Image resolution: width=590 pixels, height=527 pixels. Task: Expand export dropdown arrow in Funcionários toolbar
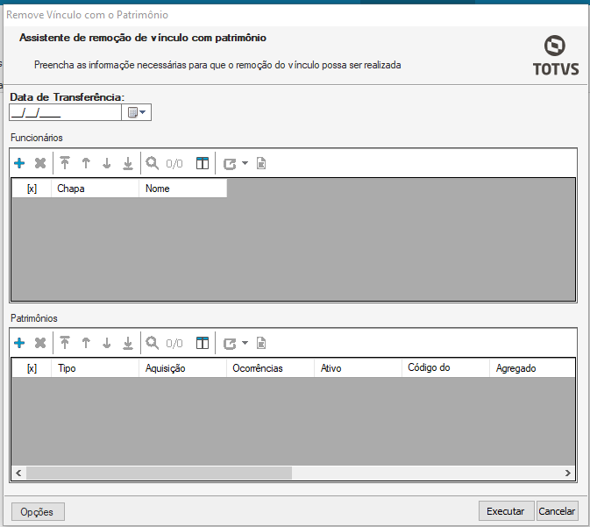pos(245,163)
